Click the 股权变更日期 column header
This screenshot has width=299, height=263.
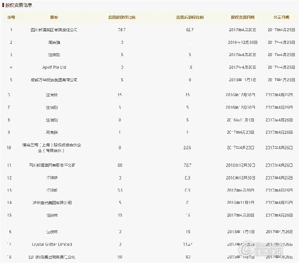[x=242, y=18]
